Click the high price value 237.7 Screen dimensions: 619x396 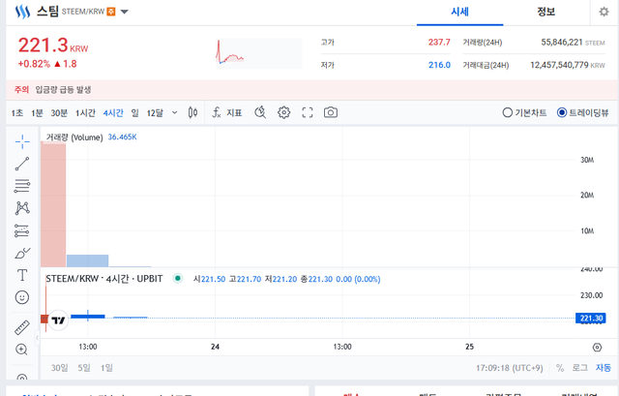[439, 42]
